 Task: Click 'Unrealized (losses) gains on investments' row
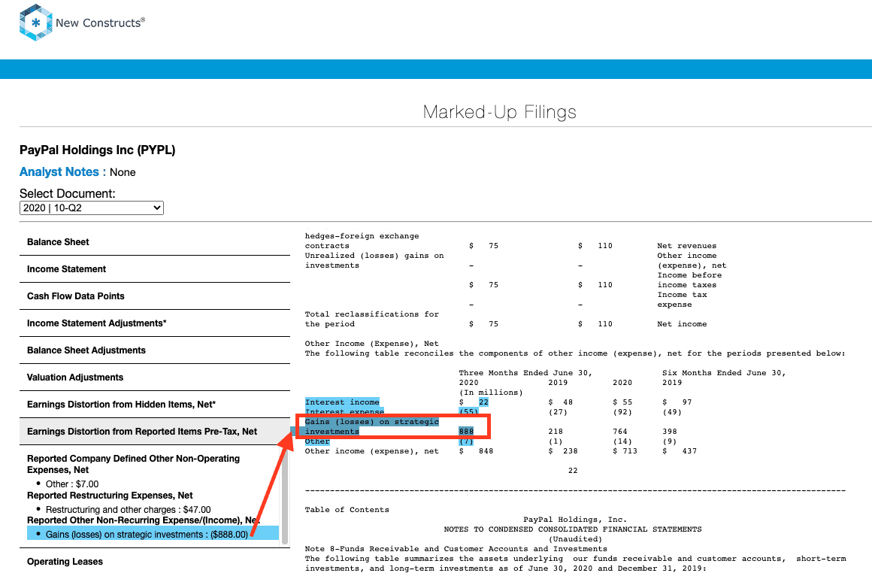[374, 261]
